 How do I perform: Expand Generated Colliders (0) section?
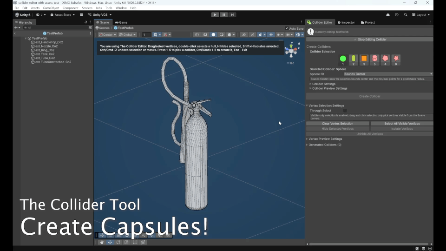pyautogui.click(x=325, y=145)
